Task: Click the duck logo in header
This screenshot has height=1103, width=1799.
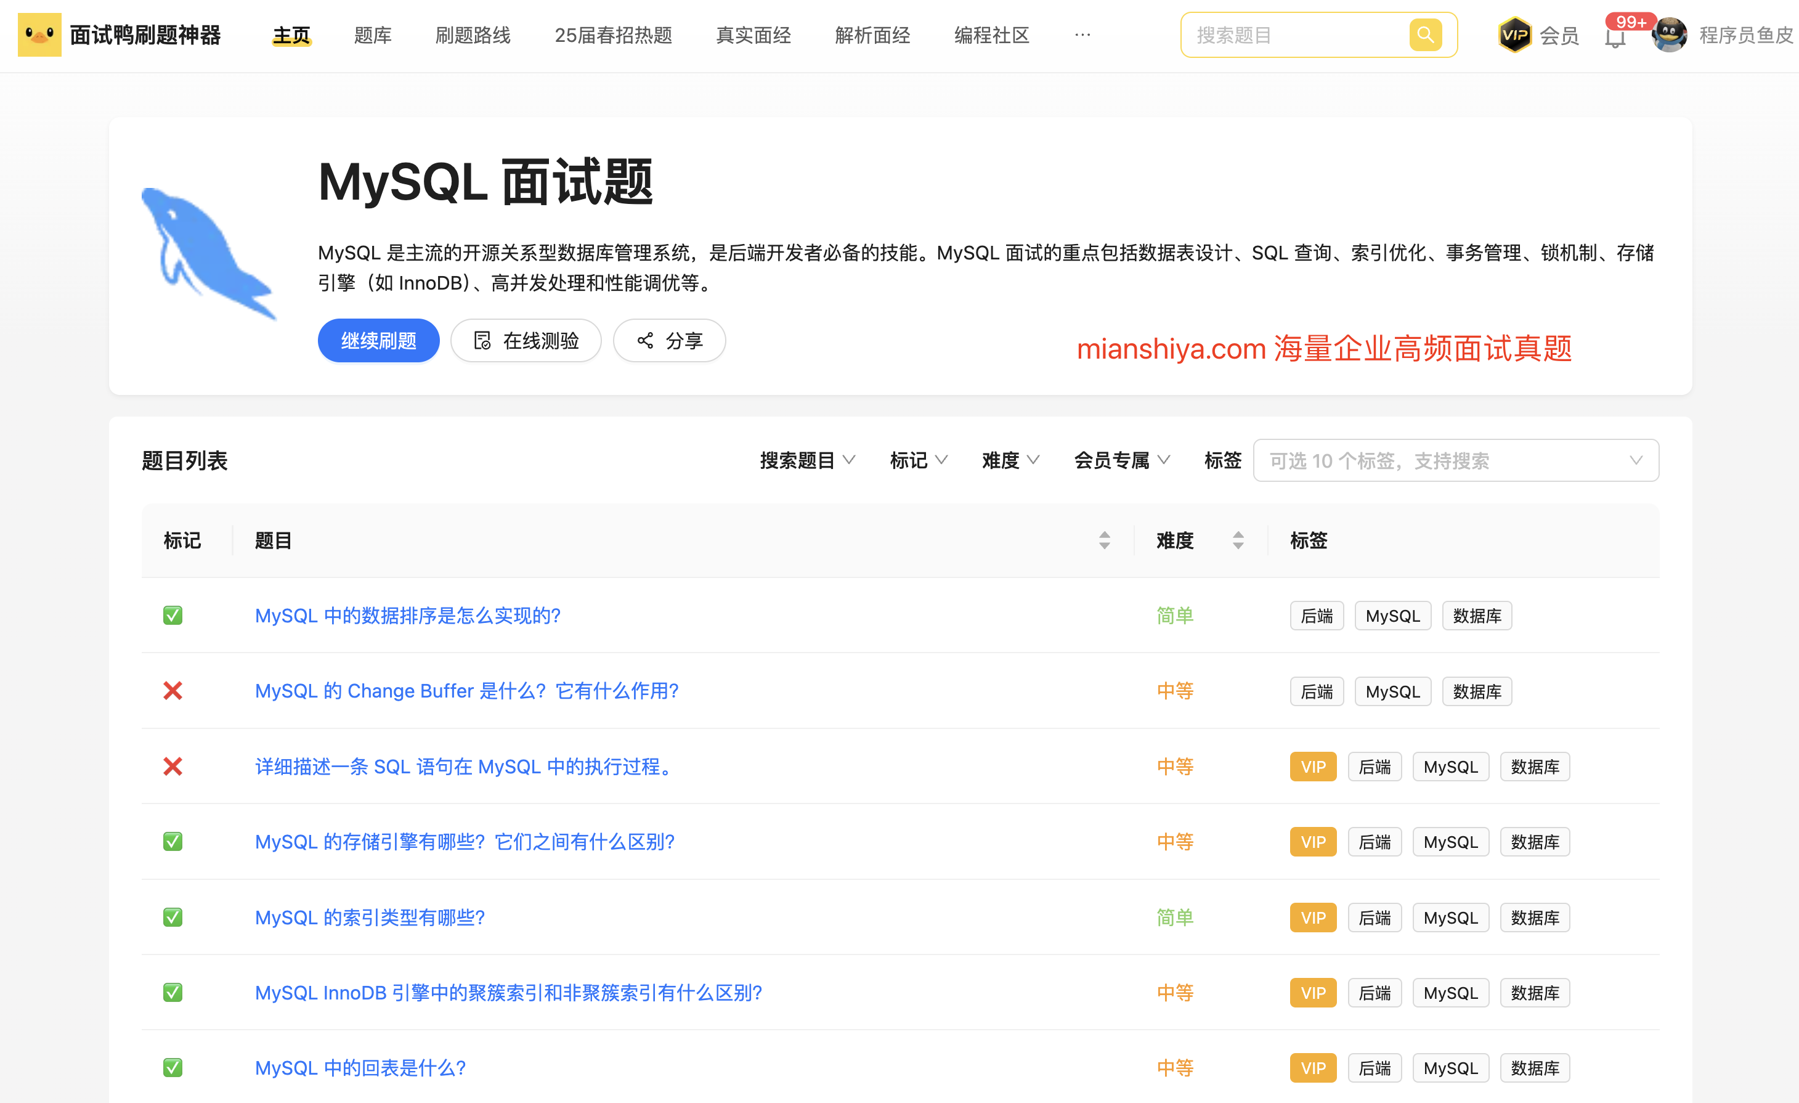Action: [39, 35]
